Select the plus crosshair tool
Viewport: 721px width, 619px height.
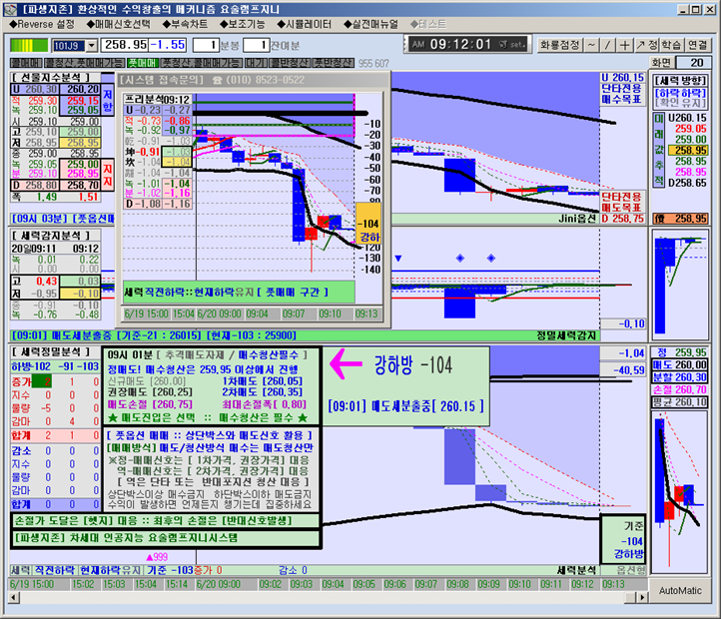(624, 45)
